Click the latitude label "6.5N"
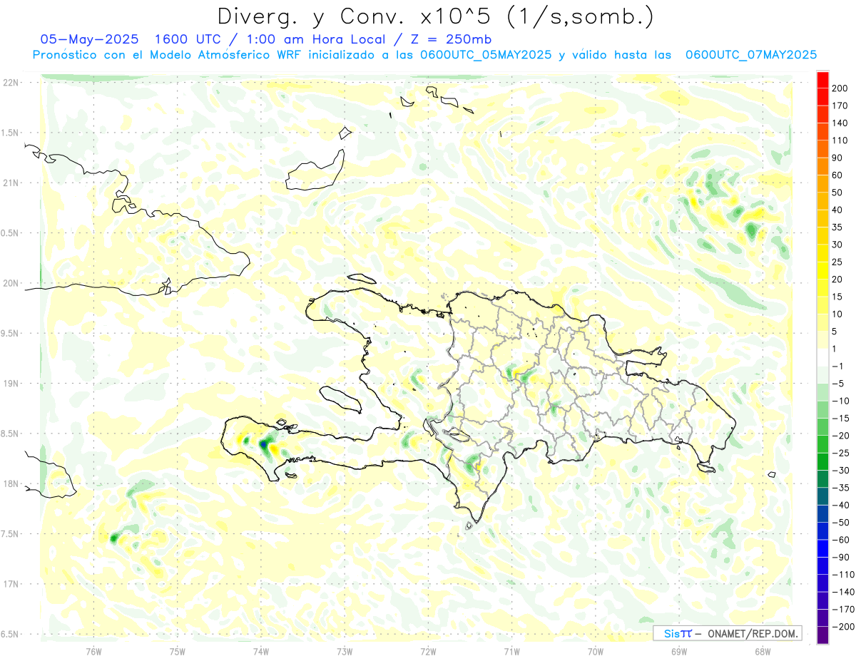856x661 pixels. click(10, 635)
